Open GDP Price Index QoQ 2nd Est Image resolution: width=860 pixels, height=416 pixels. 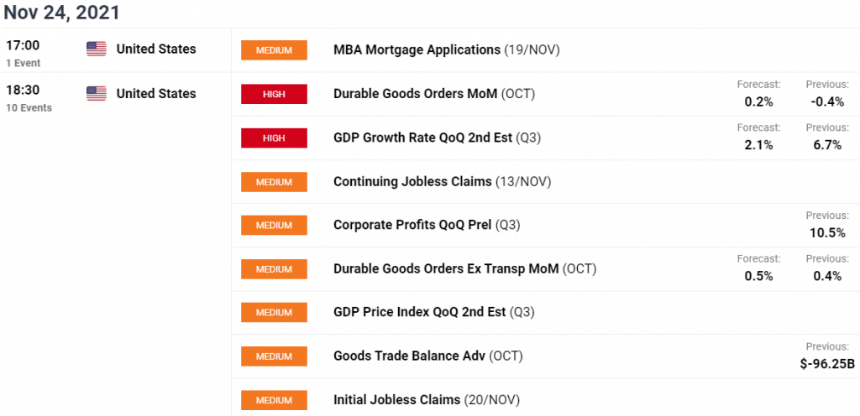click(x=434, y=313)
